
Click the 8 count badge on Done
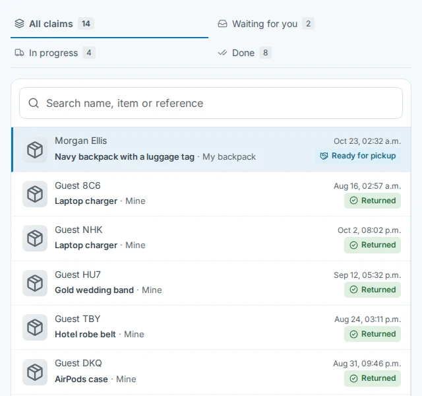(265, 53)
